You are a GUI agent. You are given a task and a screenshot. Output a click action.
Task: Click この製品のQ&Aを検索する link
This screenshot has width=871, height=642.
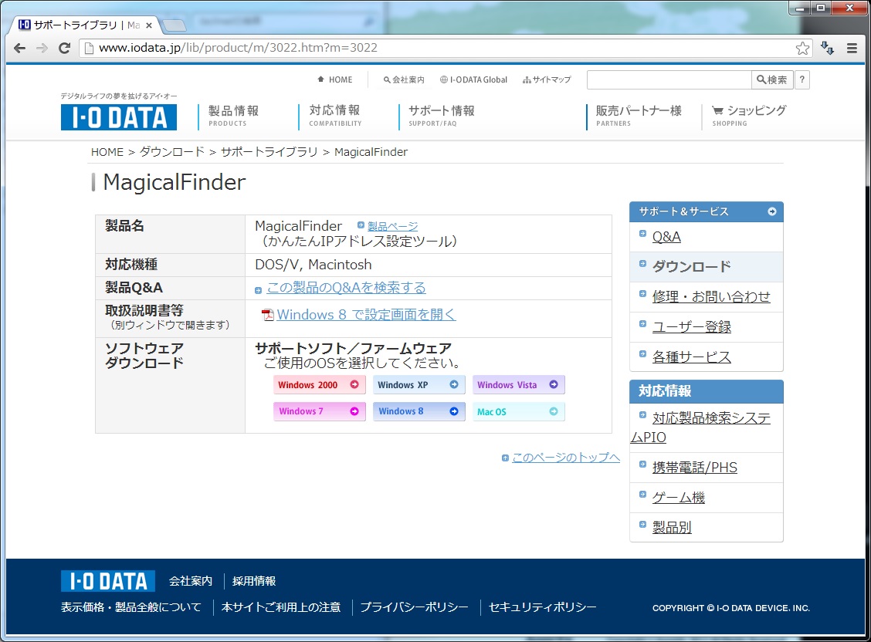(346, 288)
